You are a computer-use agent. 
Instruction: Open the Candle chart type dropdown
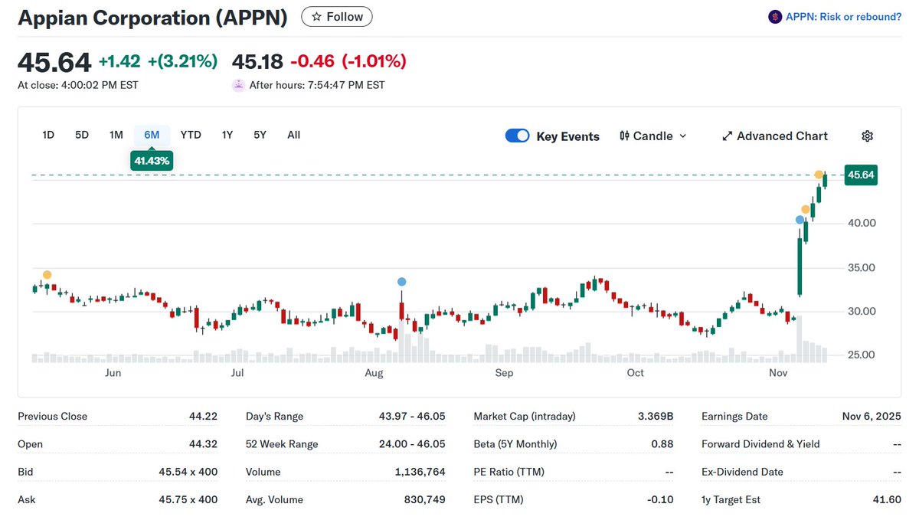click(653, 136)
